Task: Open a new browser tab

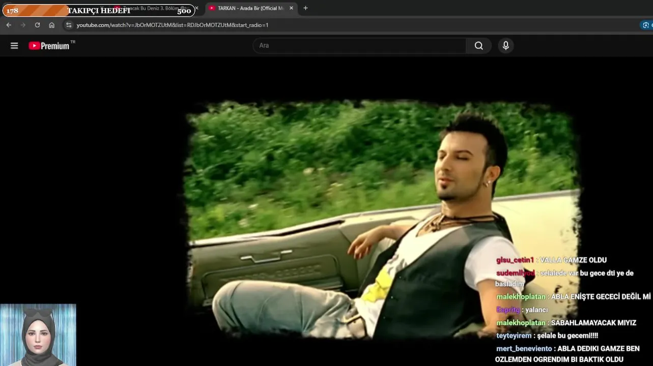Action: 305,8
